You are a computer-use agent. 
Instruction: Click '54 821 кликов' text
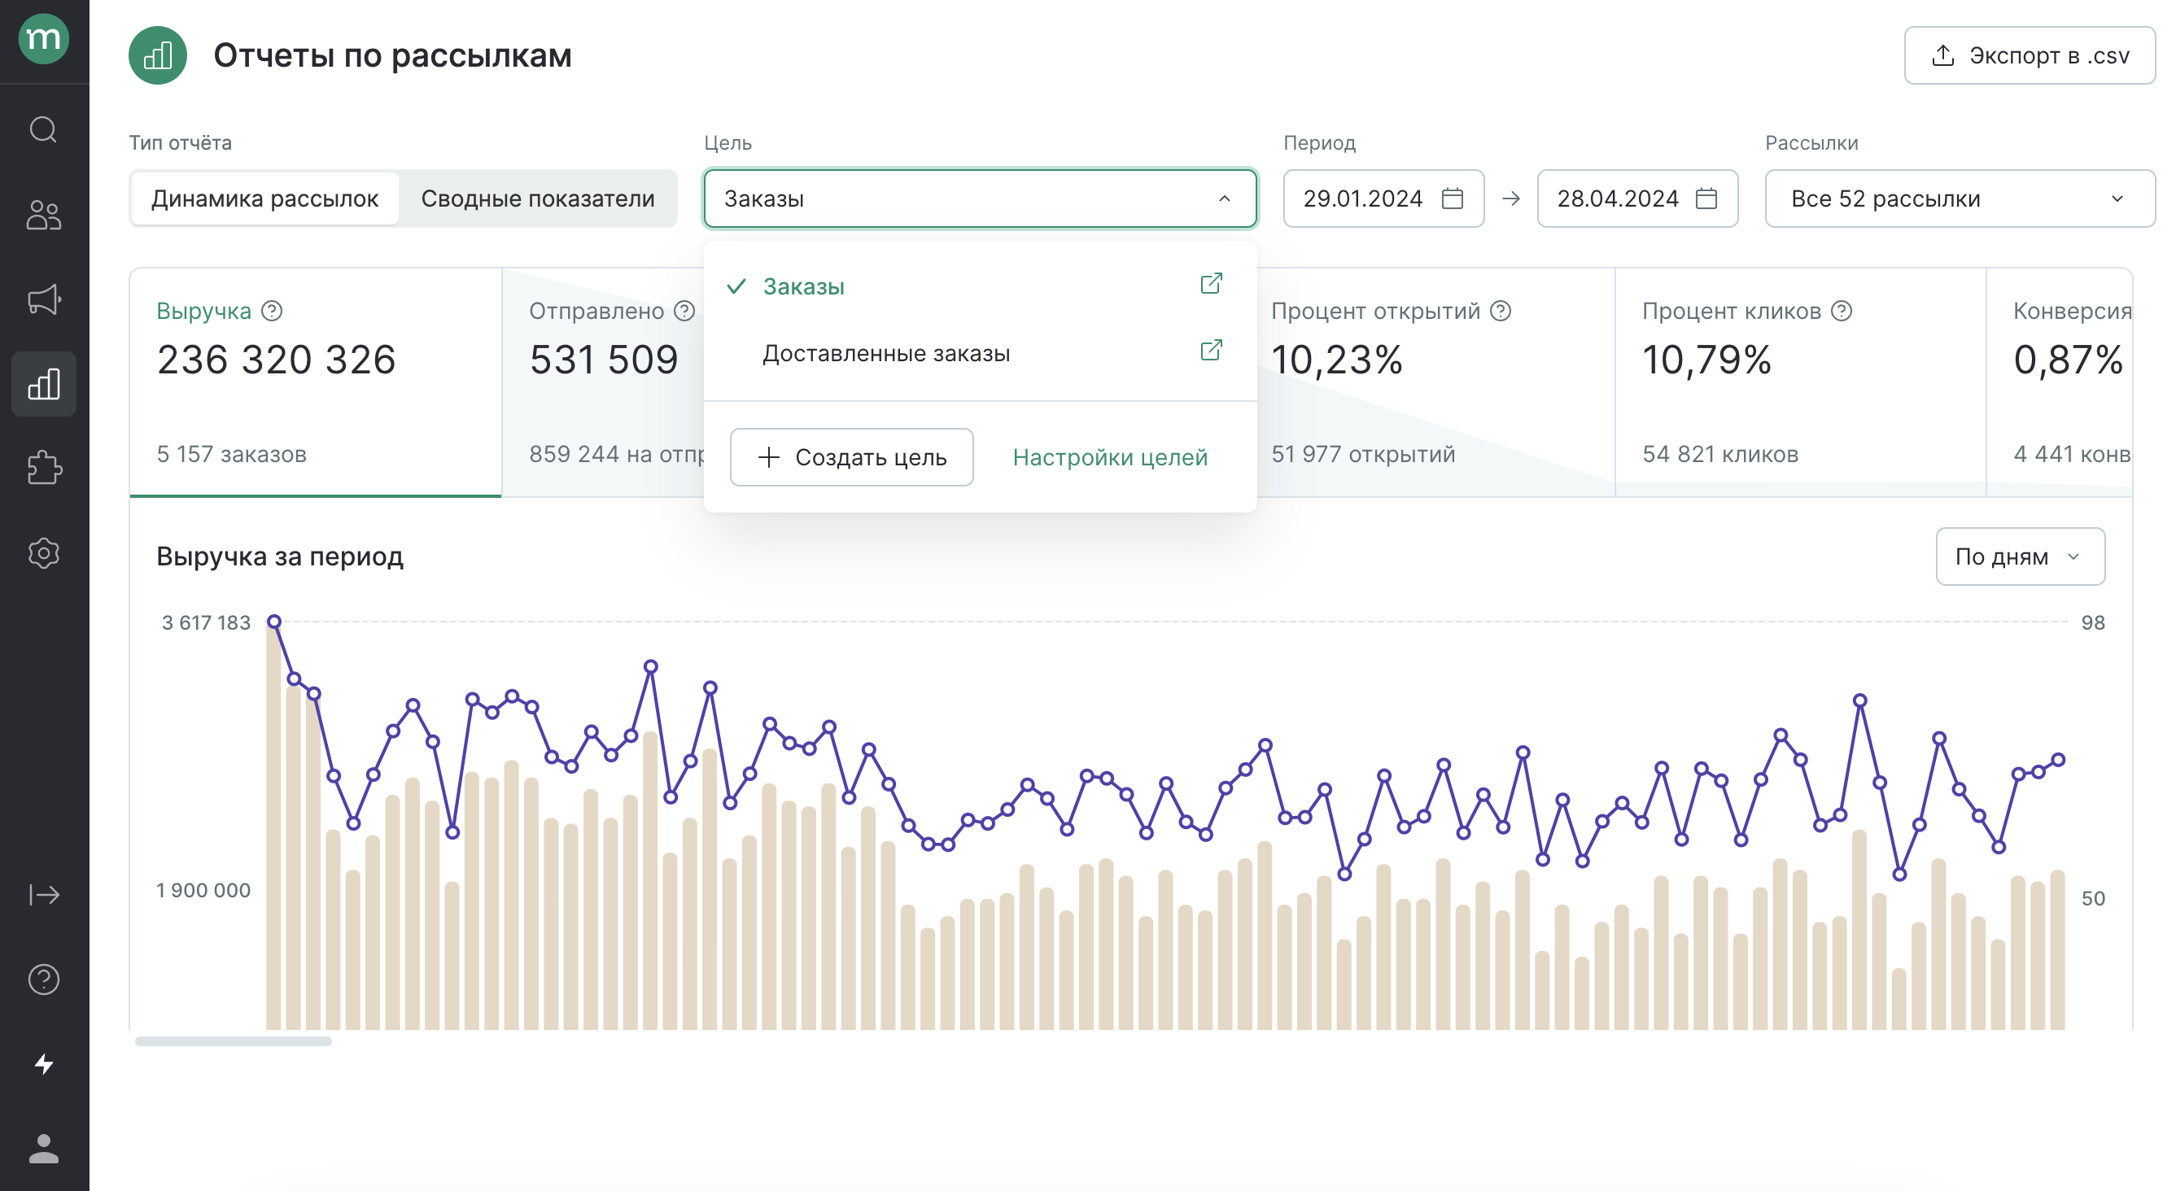(x=1720, y=455)
